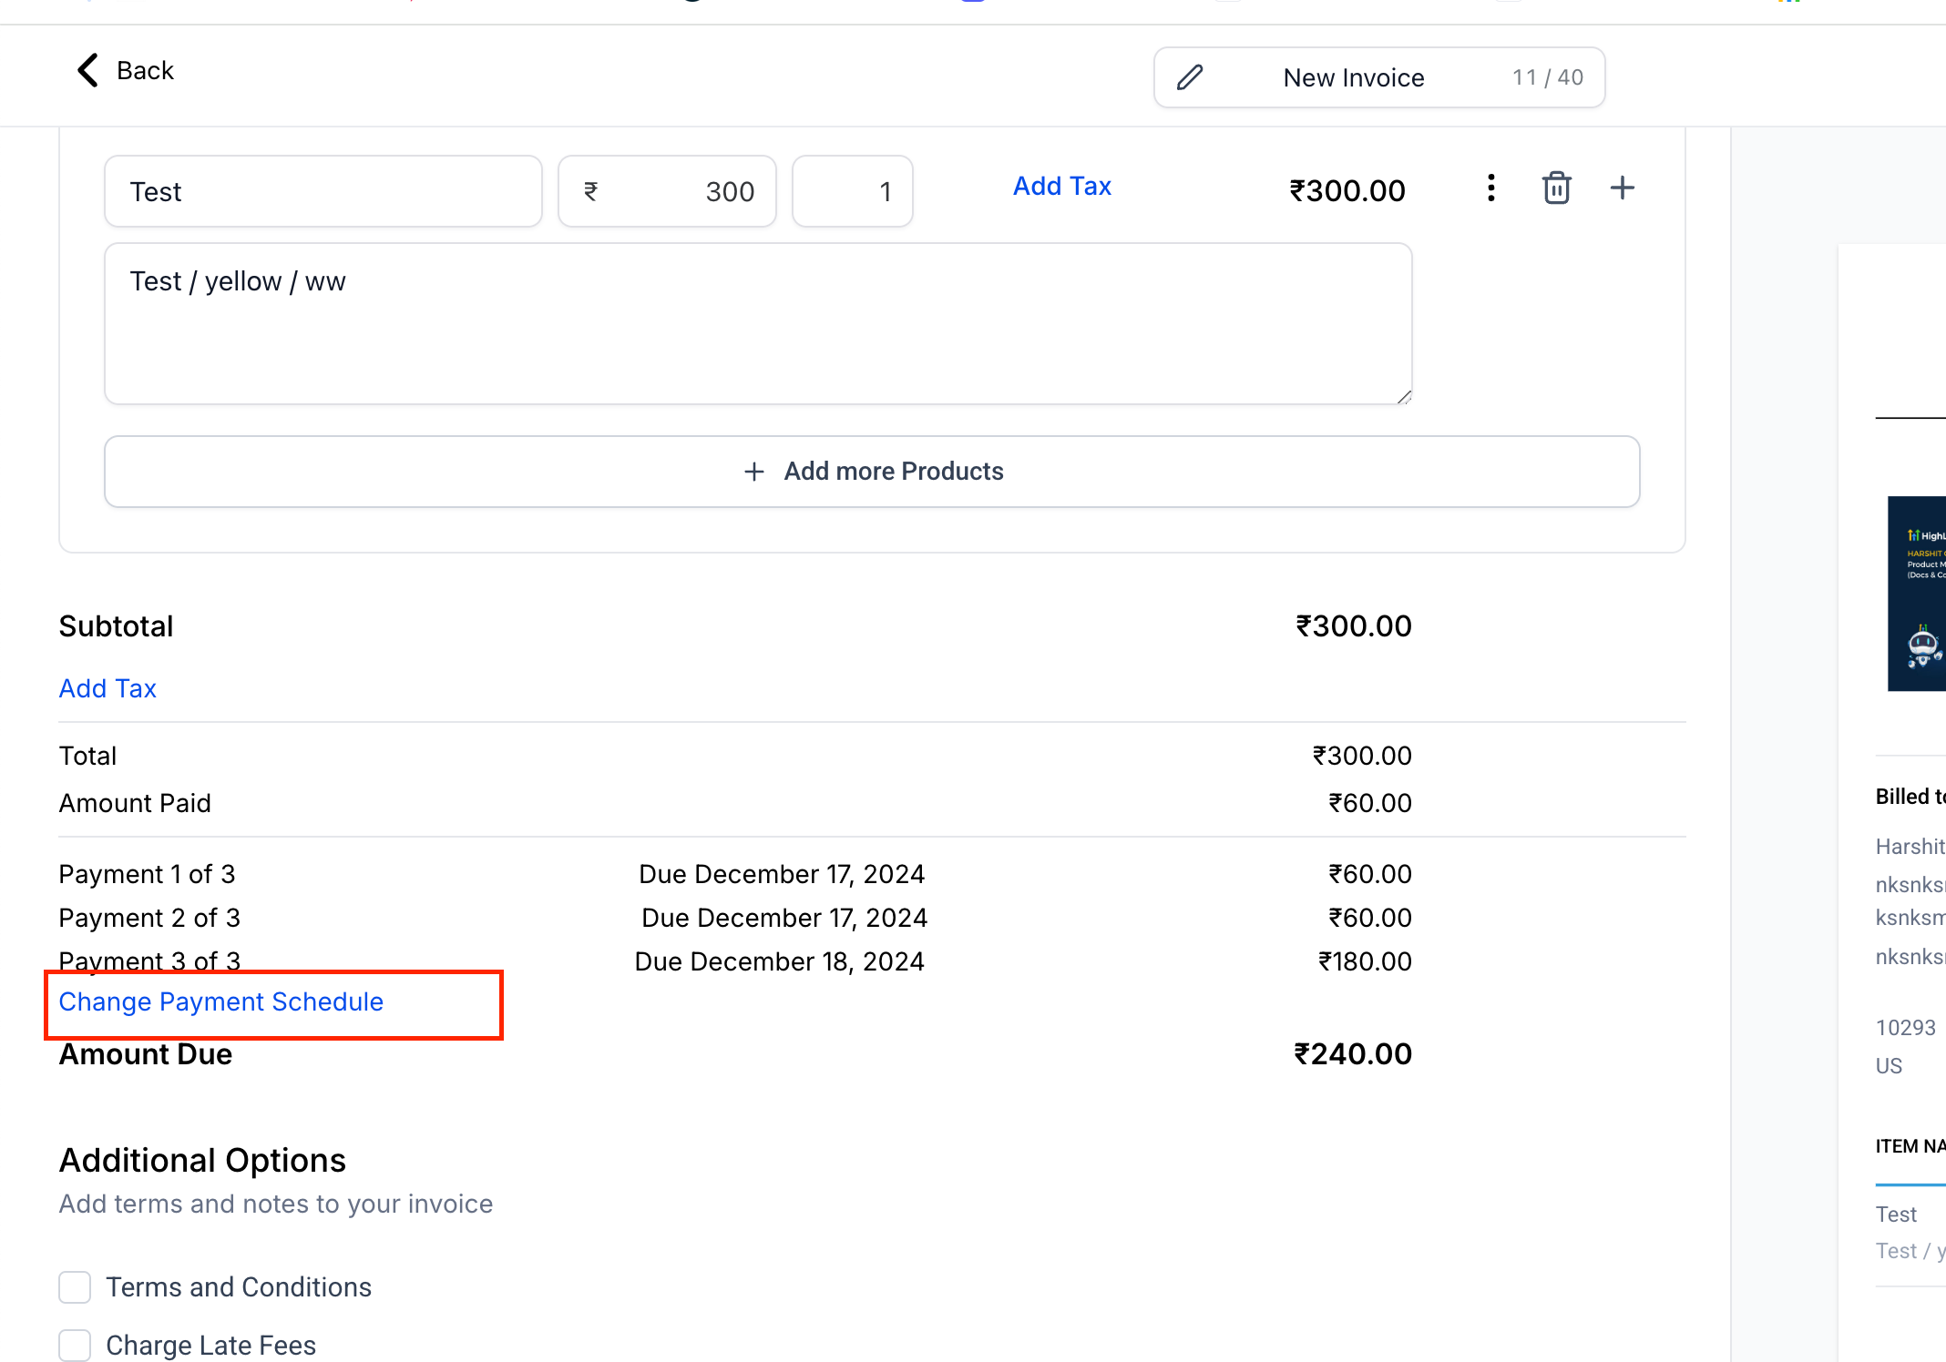Image resolution: width=1946 pixels, height=1362 pixels.
Task: Click the plus icon in Add more Products
Action: pyautogui.click(x=753, y=472)
